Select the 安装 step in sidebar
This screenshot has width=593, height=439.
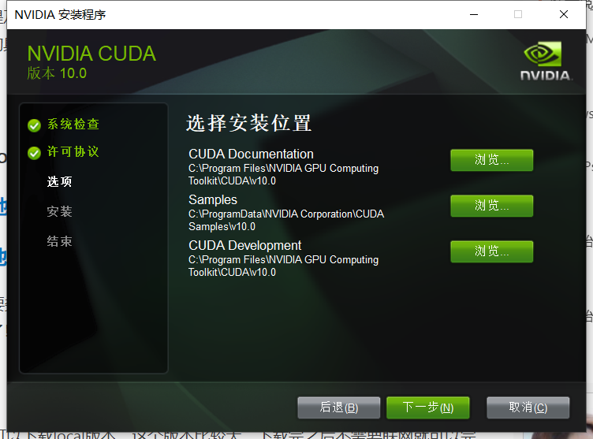(x=59, y=211)
